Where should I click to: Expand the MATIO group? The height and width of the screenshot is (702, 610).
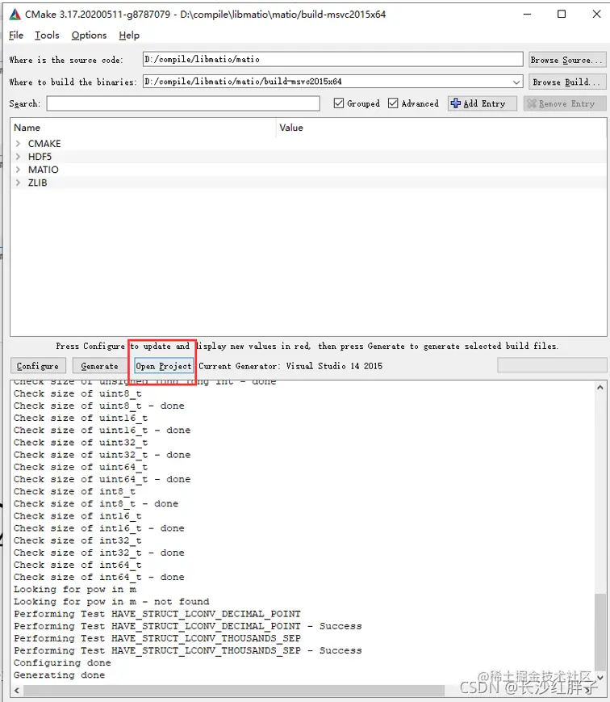18,170
